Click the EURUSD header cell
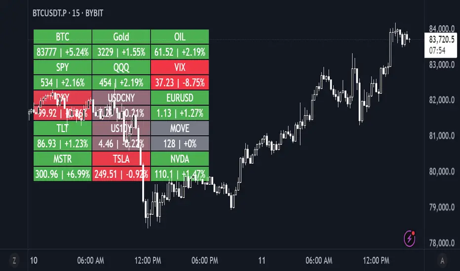Viewport: 460px width, 271px height. 180,98
